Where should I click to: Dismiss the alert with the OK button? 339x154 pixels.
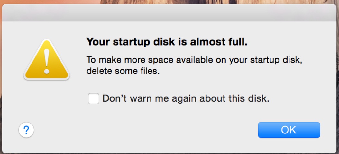pyautogui.click(x=289, y=130)
